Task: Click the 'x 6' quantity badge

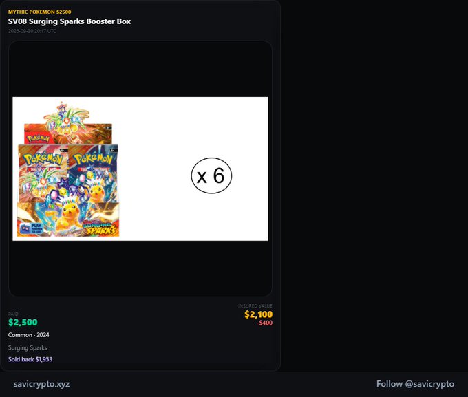Action: coord(211,176)
